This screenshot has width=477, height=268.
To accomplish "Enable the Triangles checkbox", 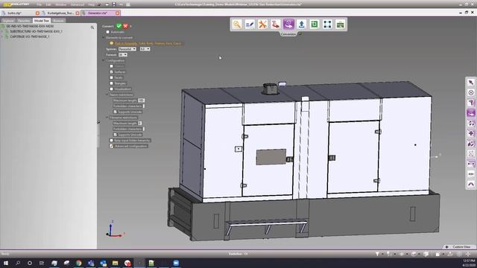I will [x=111, y=83].
